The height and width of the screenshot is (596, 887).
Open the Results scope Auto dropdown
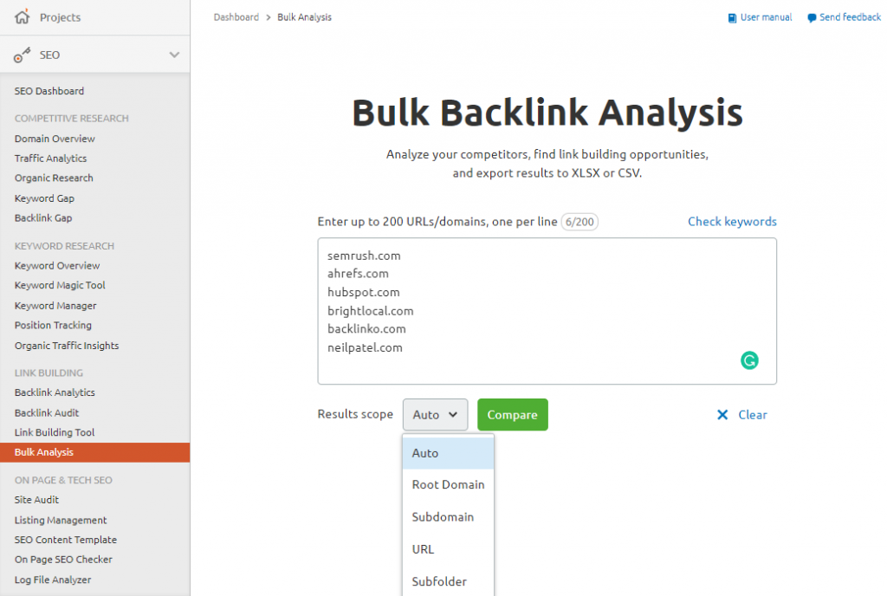tap(435, 414)
